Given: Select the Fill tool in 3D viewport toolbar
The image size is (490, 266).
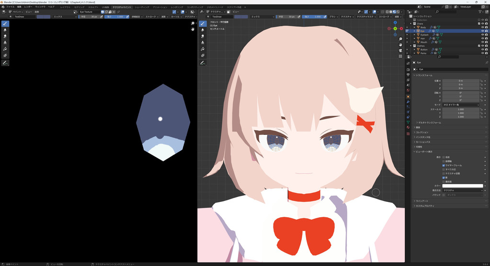Looking at the screenshot, I should [203, 49].
